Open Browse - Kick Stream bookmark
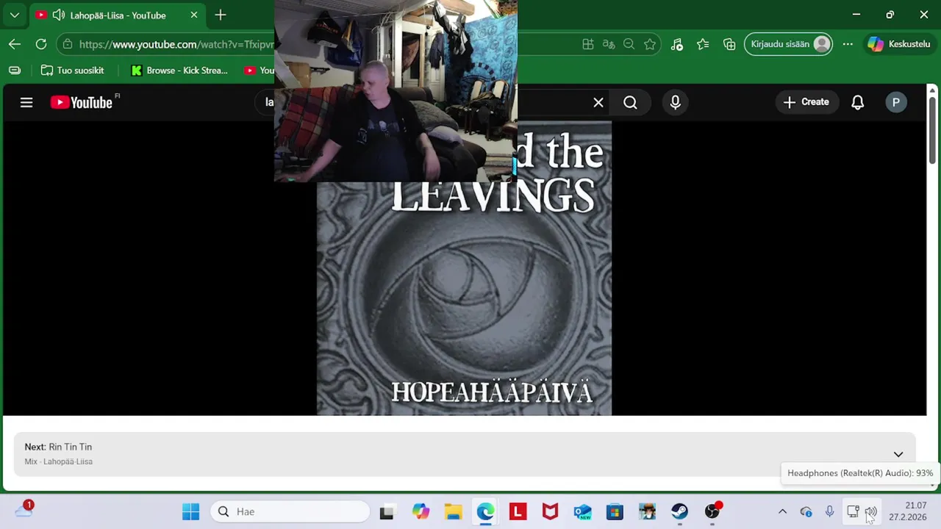The image size is (941, 529). click(x=179, y=71)
